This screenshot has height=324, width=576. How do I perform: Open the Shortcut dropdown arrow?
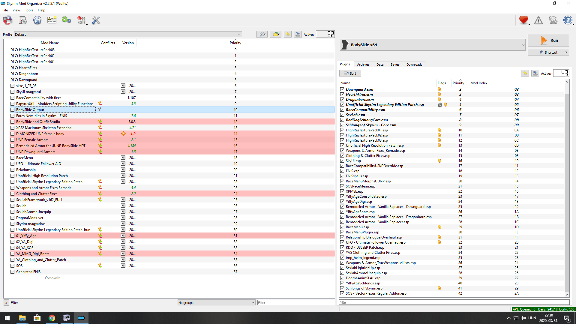click(x=566, y=52)
